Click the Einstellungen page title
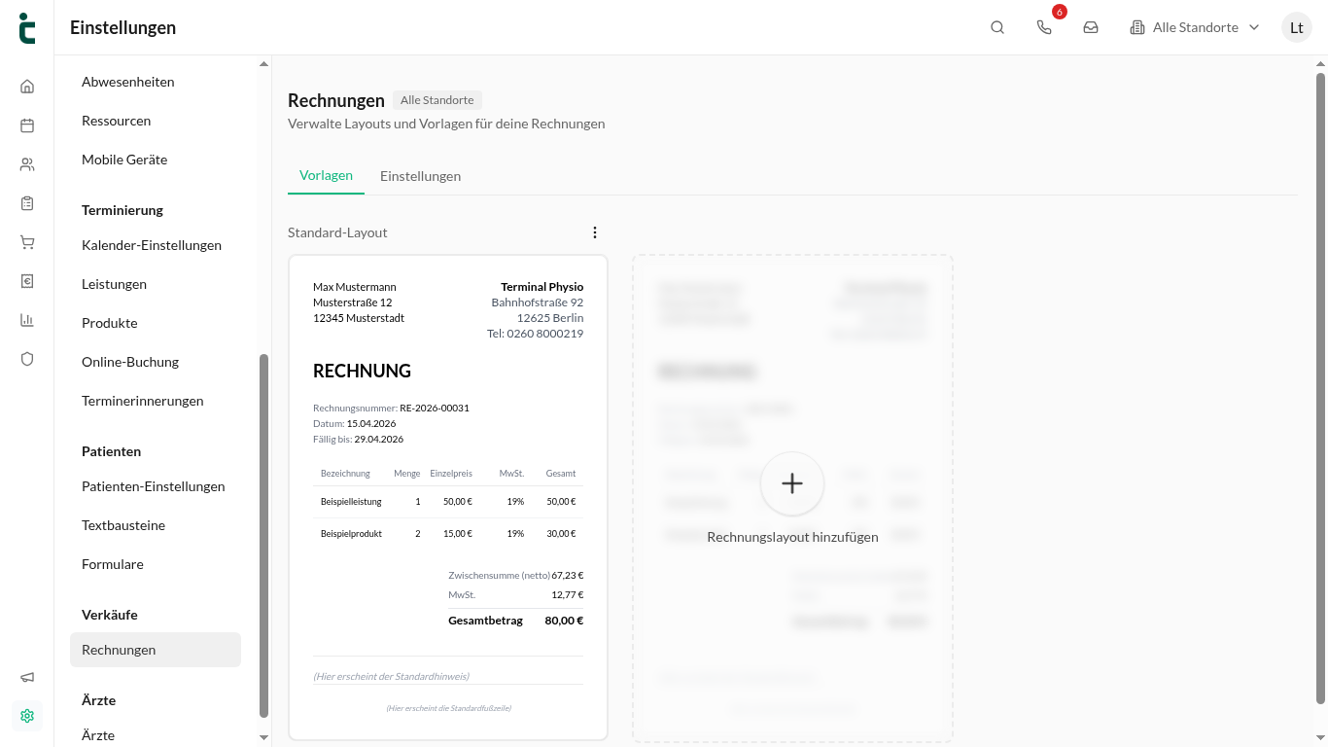The width and height of the screenshot is (1328, 747). [x=123, y=27]
